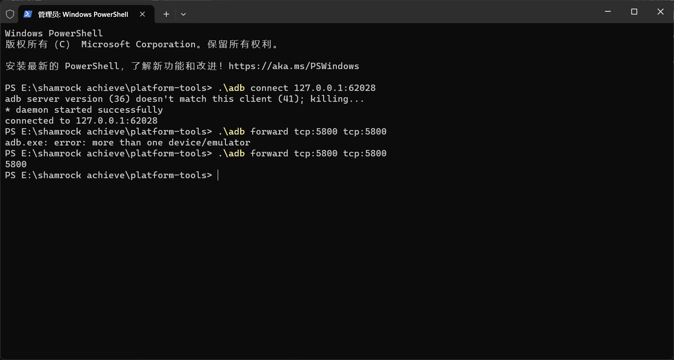Open a new terminal tab
The height and width of the screenshot is (360, 674).
click(166, 14)
